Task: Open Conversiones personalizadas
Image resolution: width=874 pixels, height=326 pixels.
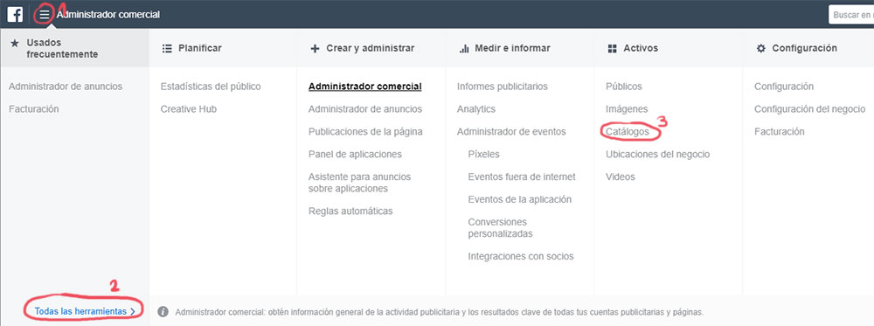Action: (501, 228)
